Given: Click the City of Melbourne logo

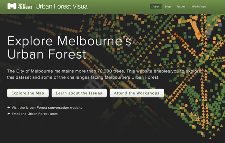Looking at the screenshot, I should pyautogui.click(x=20, y=6).
